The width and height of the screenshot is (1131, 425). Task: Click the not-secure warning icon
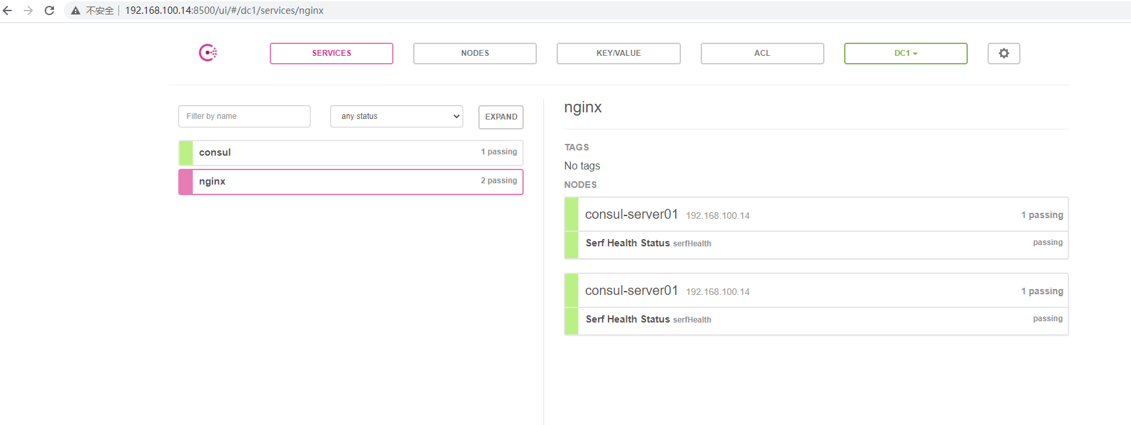76,11
